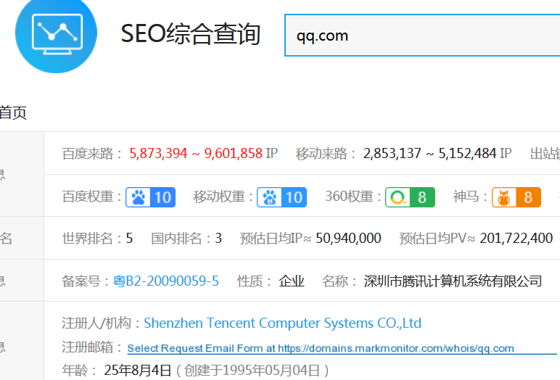Open the Select Request Email Form markmonitor link
Viewport: 560px width, 380px height.
click(321, 348)
